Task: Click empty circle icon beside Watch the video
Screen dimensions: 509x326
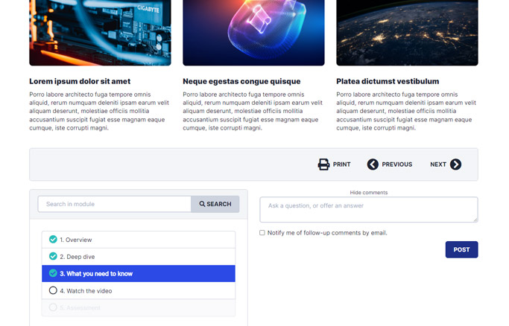Action: (x=53, y=291)
